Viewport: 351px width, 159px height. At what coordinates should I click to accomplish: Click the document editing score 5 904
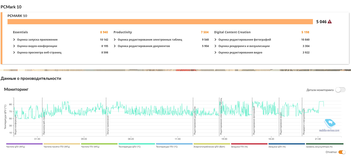(x=205, y=46)
